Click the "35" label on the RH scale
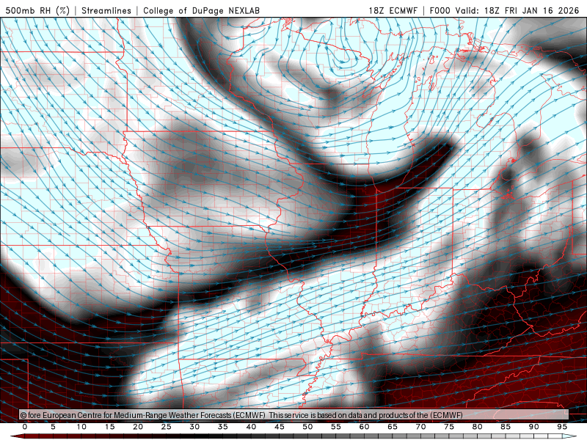 (x=223, y=427)
